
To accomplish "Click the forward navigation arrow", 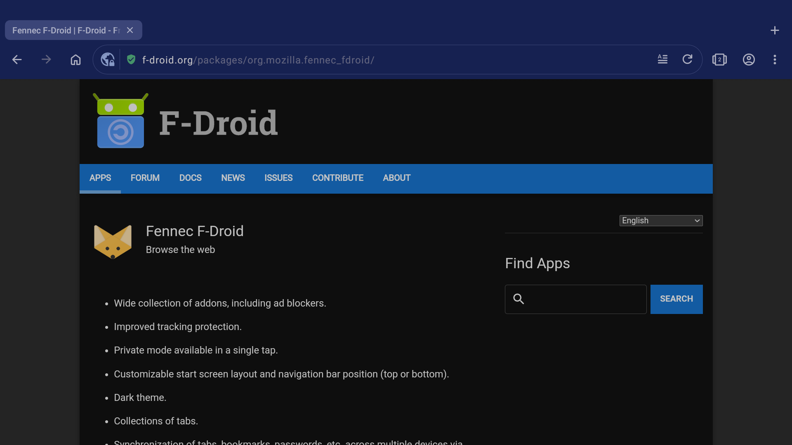I will click(x=46, y=60).
